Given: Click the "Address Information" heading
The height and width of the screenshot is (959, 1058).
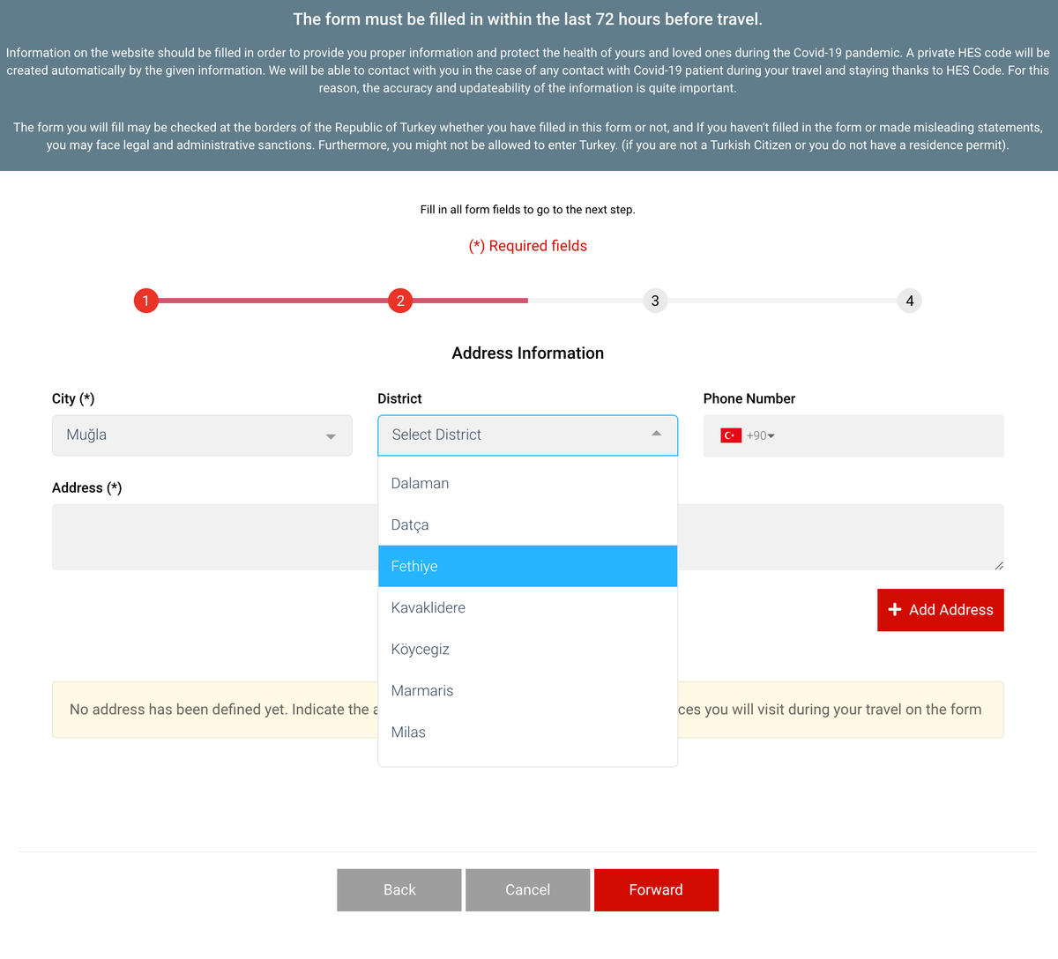Looking at the screenshot, I should tap(528, 353).
